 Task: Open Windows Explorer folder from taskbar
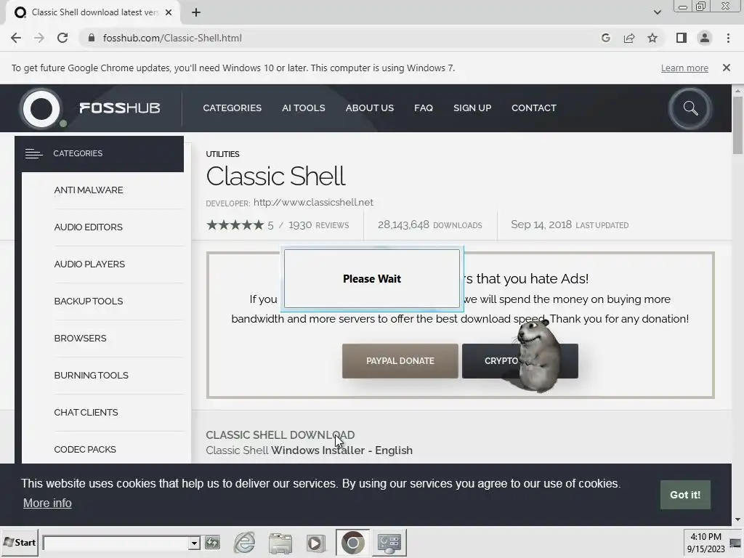click(280, 543)
